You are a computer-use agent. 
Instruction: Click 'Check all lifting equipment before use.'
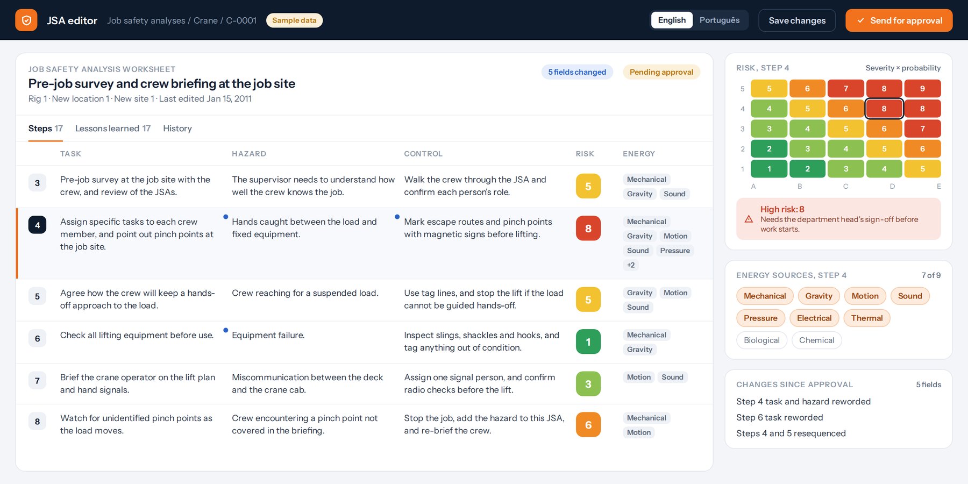(137, 335)
